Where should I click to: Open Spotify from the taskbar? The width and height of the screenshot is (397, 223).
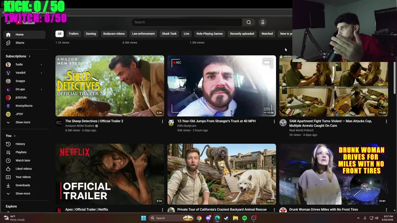click(x=245, y=218)
